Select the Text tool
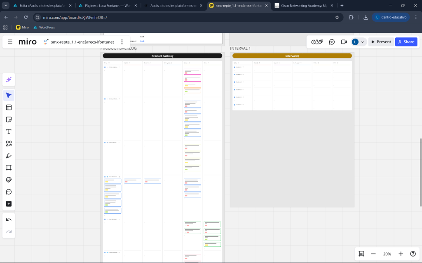422x263 pixels. (9, 131)
